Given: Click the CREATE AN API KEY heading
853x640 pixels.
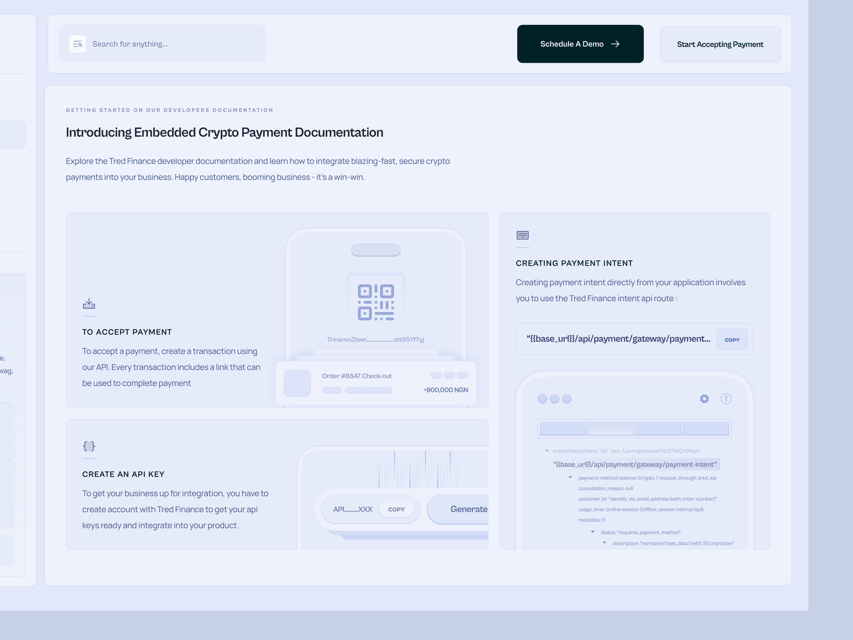Looking at the screenshot, I should [x=123, y=474].
